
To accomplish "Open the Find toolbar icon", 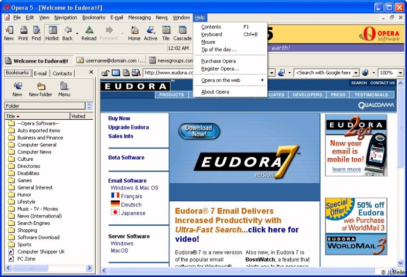I will pyautogui.click(x=36, y=33).
